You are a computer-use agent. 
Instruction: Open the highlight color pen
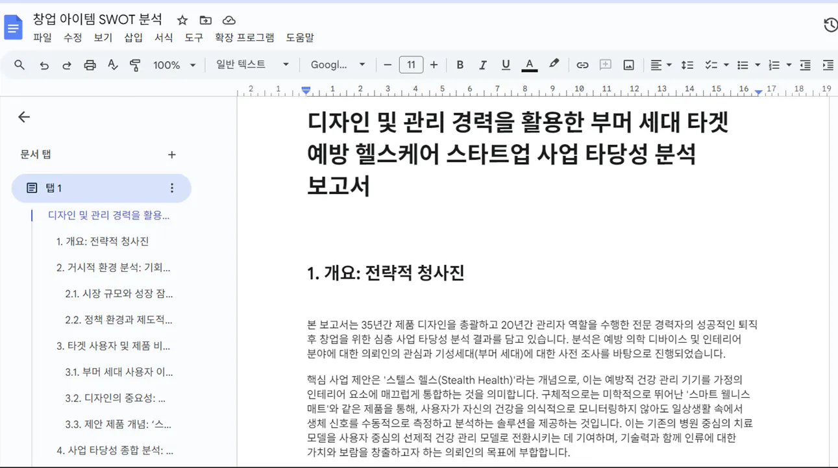click(554, 64)
